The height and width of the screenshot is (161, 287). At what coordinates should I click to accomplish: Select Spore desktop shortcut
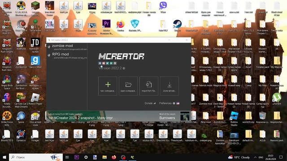(x=21, y=117)
